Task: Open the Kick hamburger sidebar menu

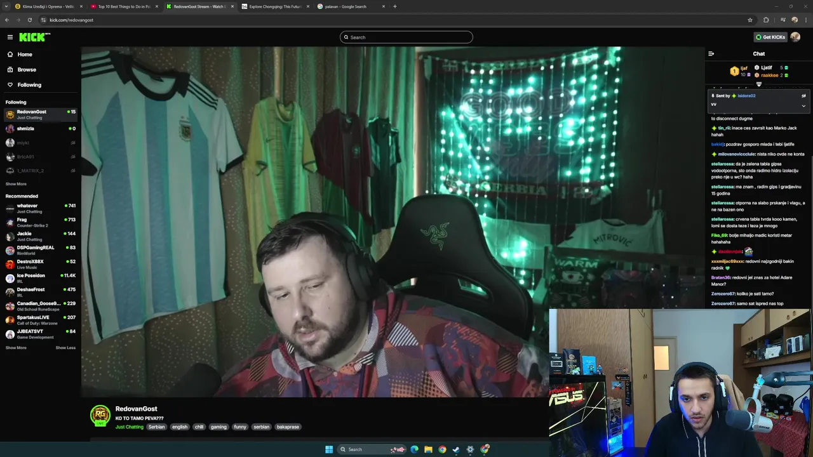Action: tap(10, 37)
